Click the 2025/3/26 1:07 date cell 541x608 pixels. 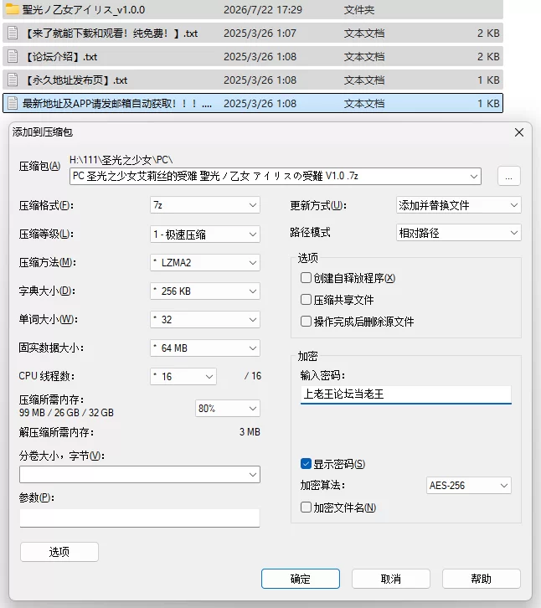[260, 33]
